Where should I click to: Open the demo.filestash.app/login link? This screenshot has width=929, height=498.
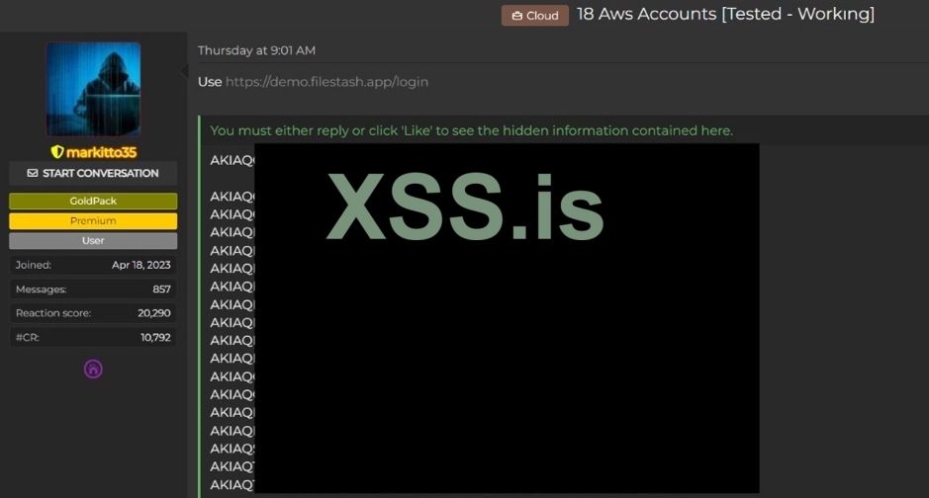point(327,82)
